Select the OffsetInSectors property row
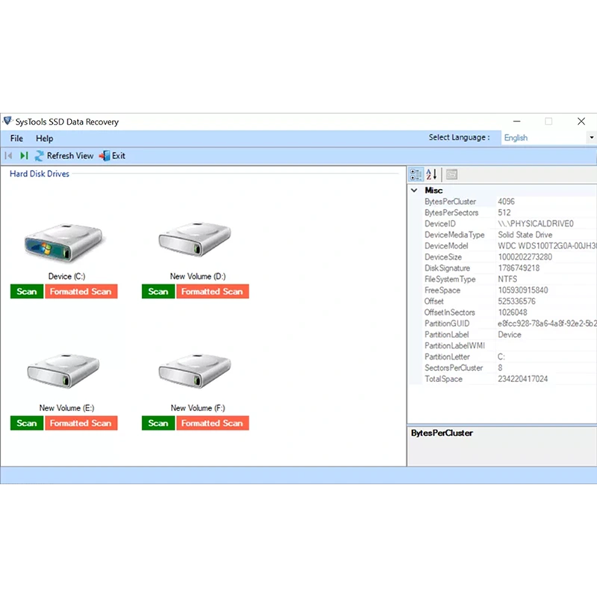Screen dimensions: 597x597 509,312
